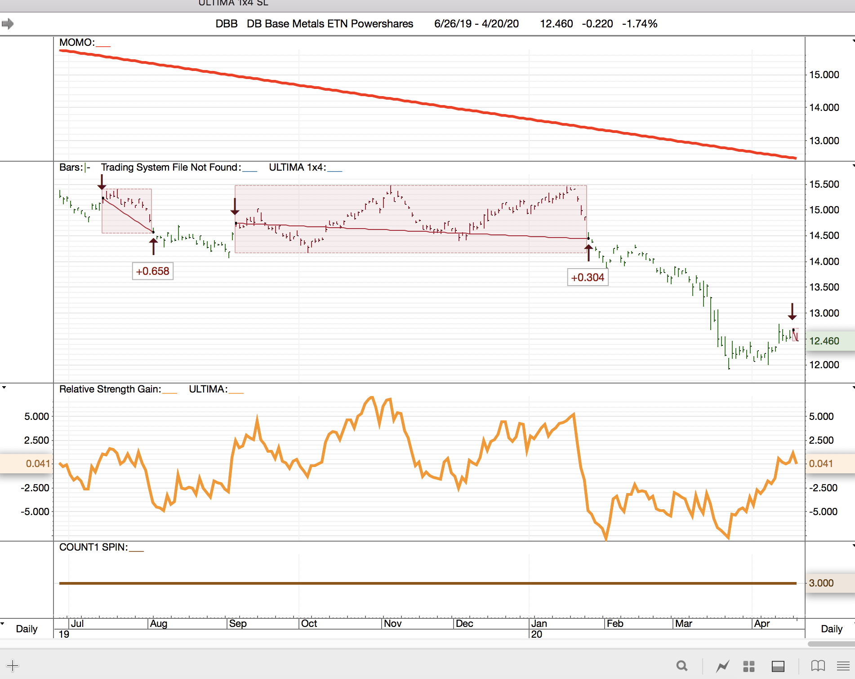
Task: Open the book icon in the bottom bar
Action: click(x=818, y=666)
